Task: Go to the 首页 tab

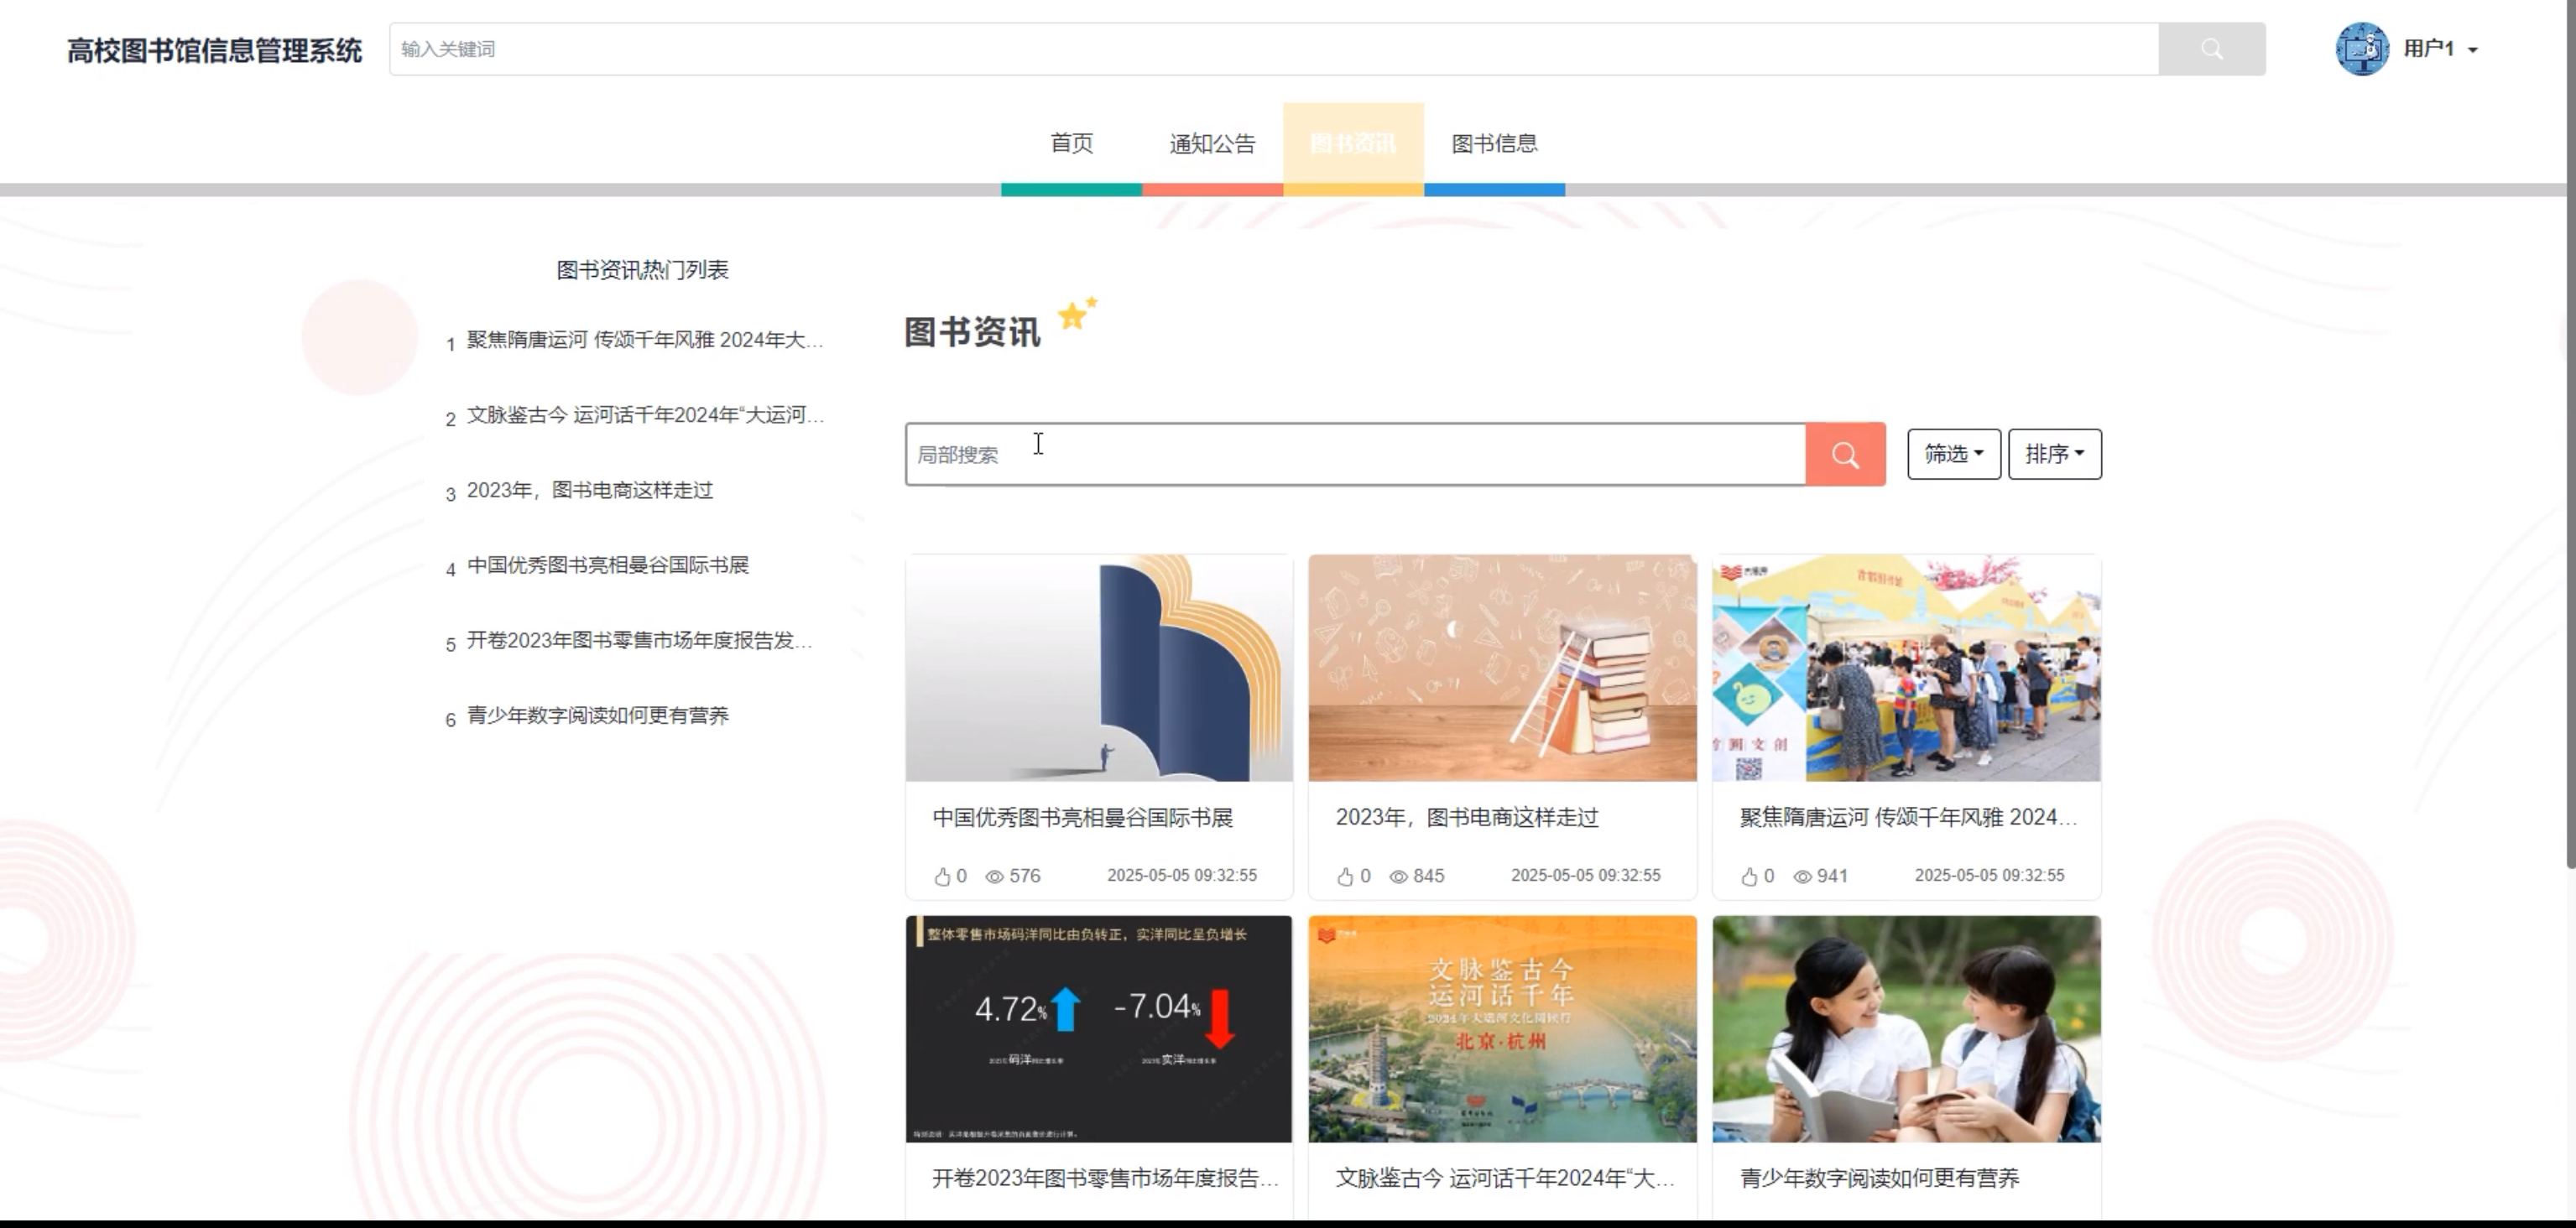Action: pyautogui.click(x=1071, y=143)
